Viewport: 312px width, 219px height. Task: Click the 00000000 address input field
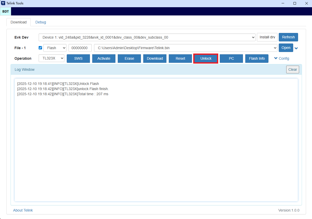coord(80,48)
